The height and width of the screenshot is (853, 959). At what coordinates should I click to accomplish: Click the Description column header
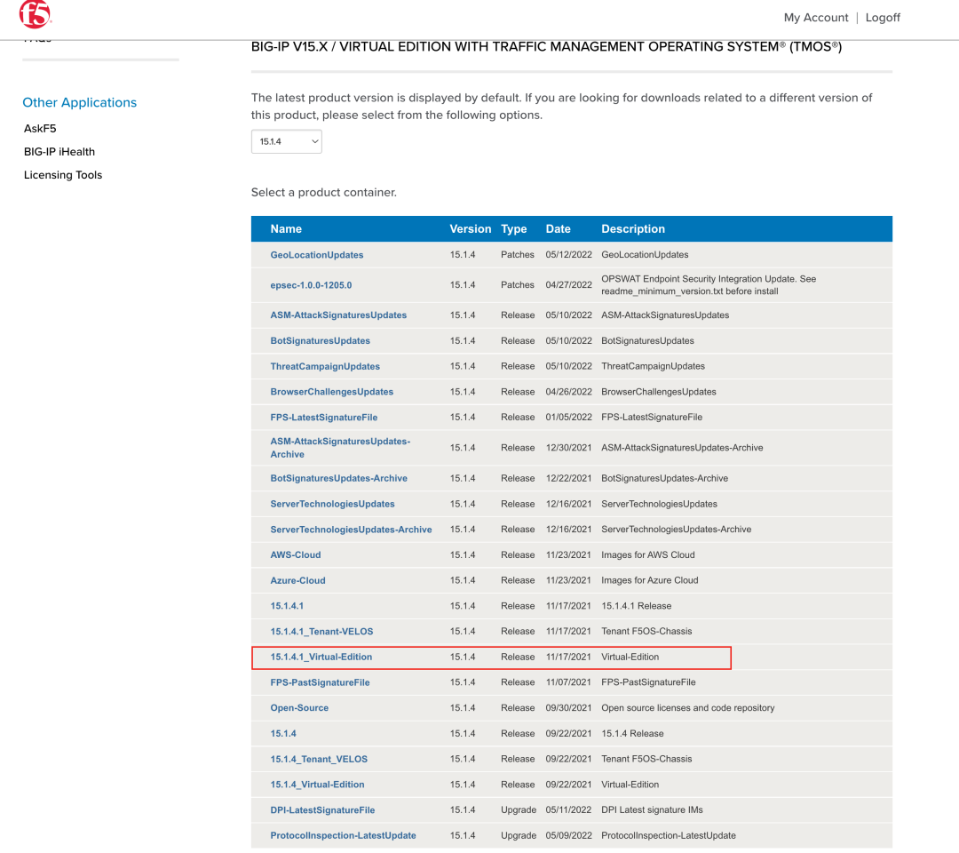pos(633,229)
